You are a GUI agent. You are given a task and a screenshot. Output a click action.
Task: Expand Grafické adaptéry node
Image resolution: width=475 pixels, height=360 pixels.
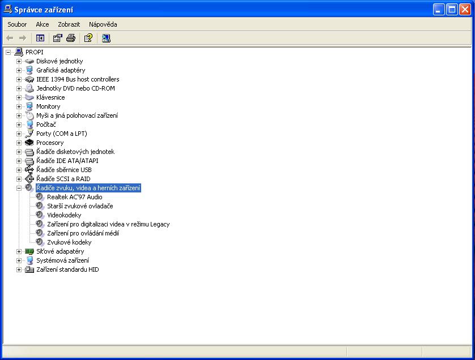click(x=19, y=71)
